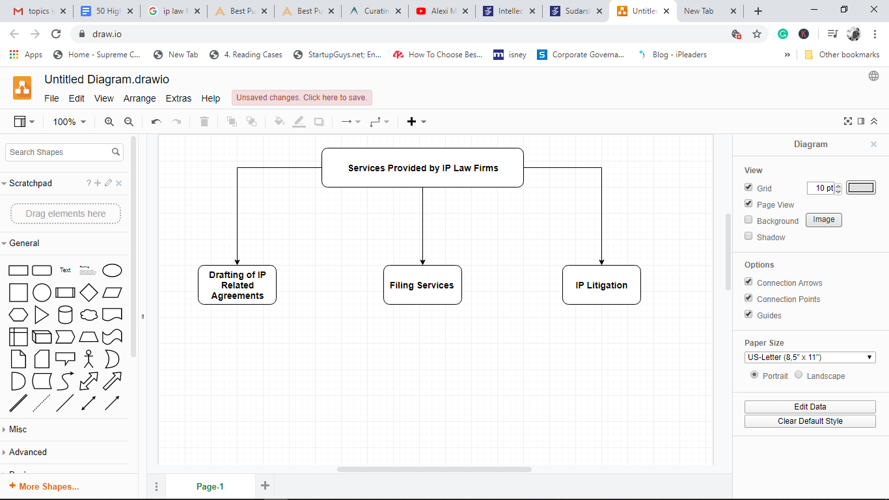The width and height of the screenshot is (889, 500).
Task: Select the cylinder shape in General palette
Action: (x=65, y=315)
